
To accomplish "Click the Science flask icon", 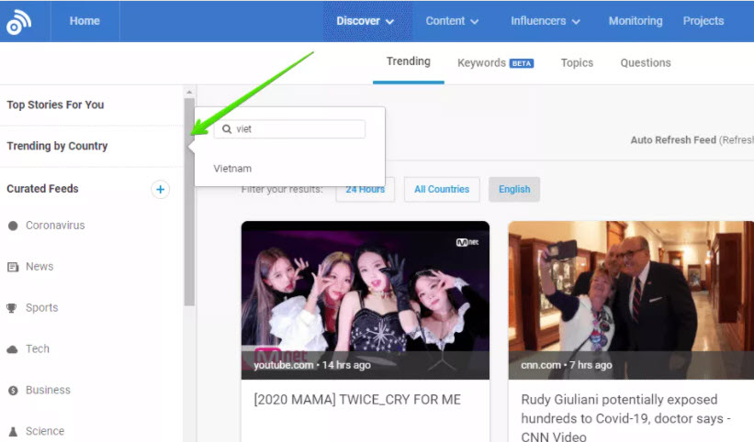I will tap(13, 431).
